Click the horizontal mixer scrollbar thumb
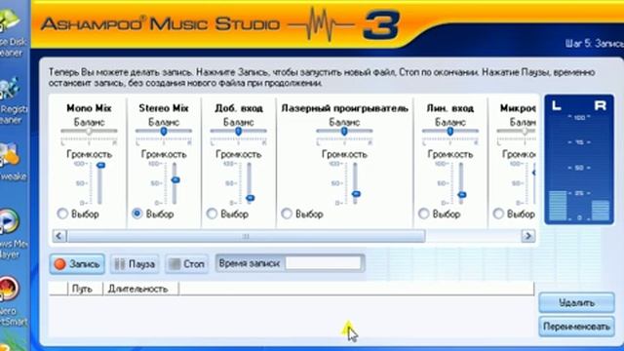This screenshot has height=351, width=624. coord(246,236)
